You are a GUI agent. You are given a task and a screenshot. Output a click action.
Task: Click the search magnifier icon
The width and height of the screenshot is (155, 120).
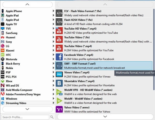(x=52, y=117)
